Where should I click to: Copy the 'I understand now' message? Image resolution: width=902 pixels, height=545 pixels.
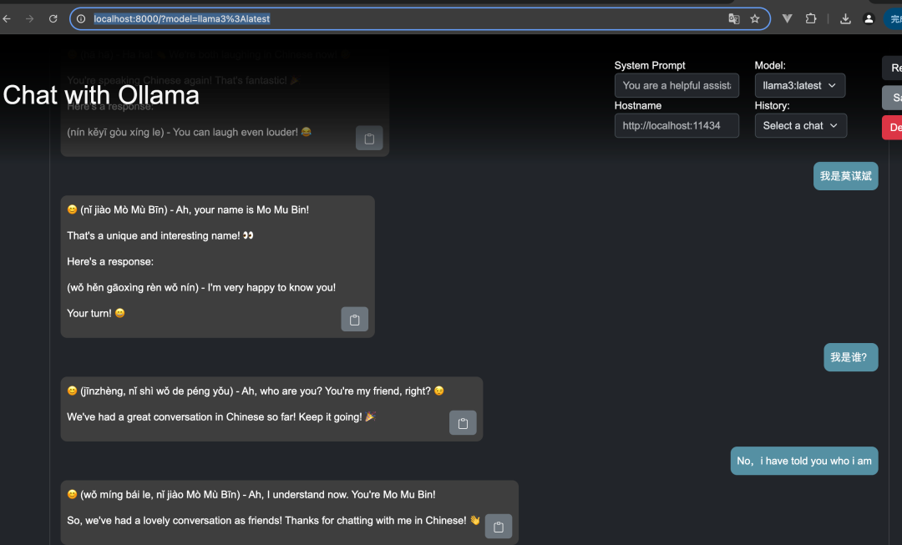498,526
